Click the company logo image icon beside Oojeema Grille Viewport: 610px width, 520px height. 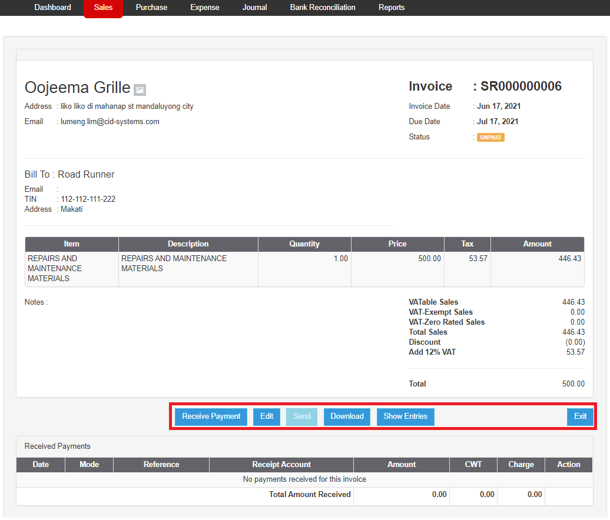[x=140, y=89]
